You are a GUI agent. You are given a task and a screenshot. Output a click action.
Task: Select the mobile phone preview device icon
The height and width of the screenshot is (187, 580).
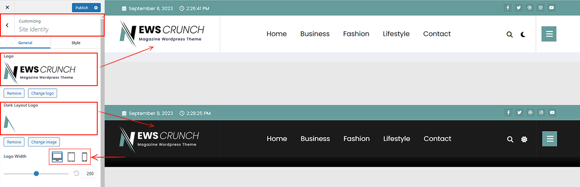pyautogui.click(x=85, y=157)
